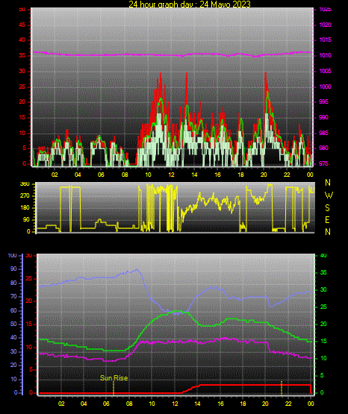
Task: Click the magenta pressure line on top graph
Action: click(x=172, y=54)
